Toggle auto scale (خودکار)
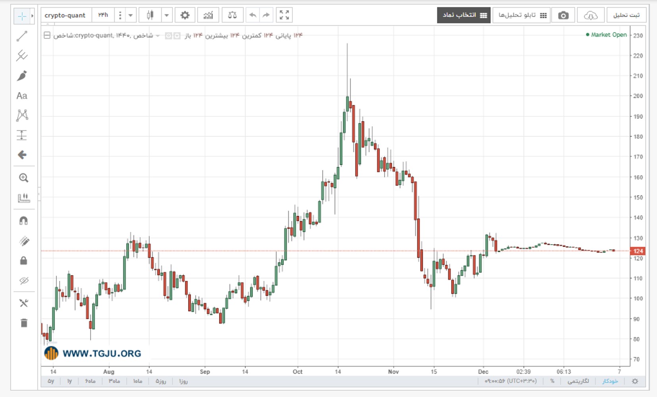The width and height of the screenshot is (657, 397). (x=610, y=381)
